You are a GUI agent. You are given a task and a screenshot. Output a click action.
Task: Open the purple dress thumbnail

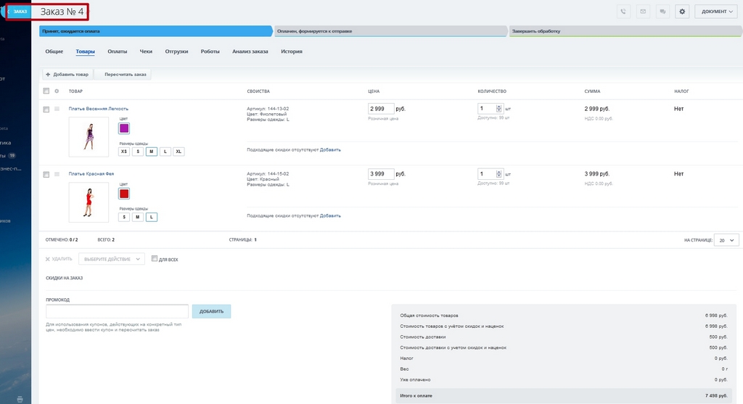[89, 137]
